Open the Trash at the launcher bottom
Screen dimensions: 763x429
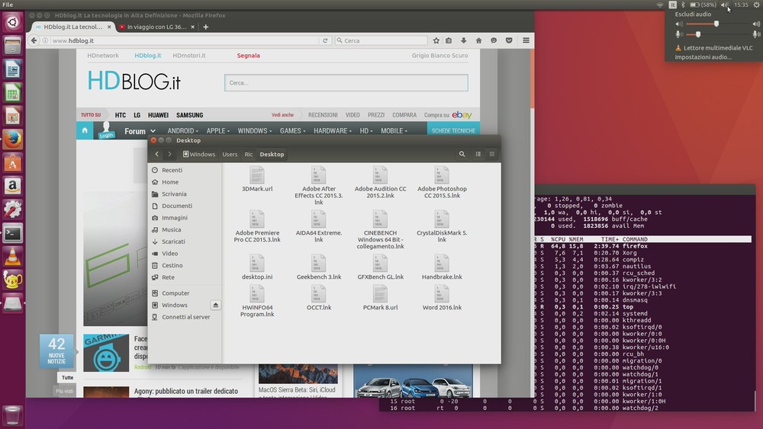[x=13, y=415]
